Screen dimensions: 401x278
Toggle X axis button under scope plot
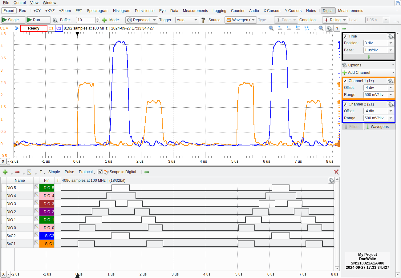pyautogui.click(x=3, y=161)
